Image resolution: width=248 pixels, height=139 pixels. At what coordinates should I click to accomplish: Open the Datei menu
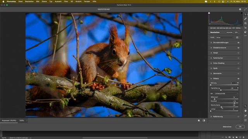[x=21, y=2]
